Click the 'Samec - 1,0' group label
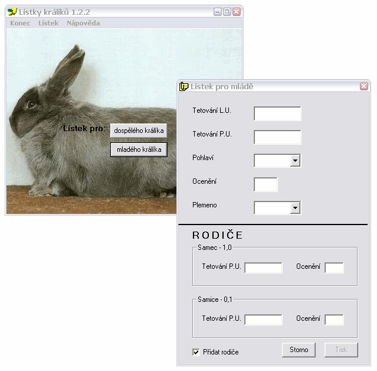This screenshot has height=371, width=377. [215, 248]
